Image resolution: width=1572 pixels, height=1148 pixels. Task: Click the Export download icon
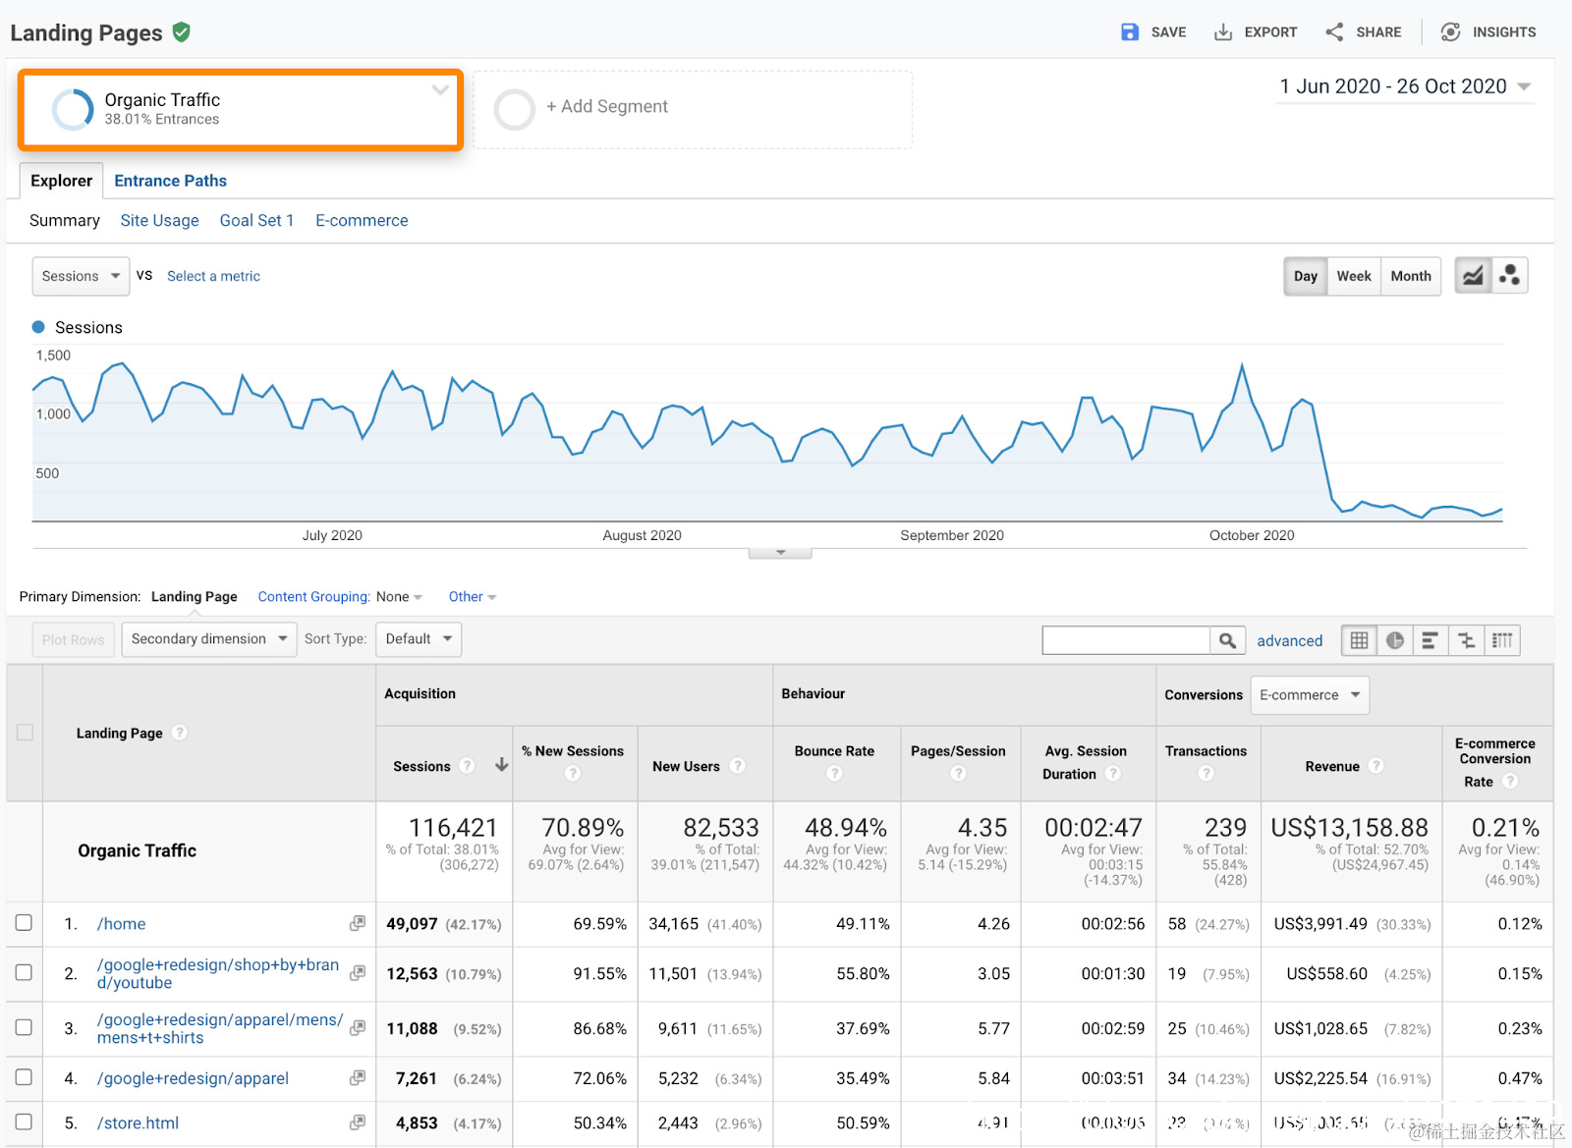(1223, 32)
